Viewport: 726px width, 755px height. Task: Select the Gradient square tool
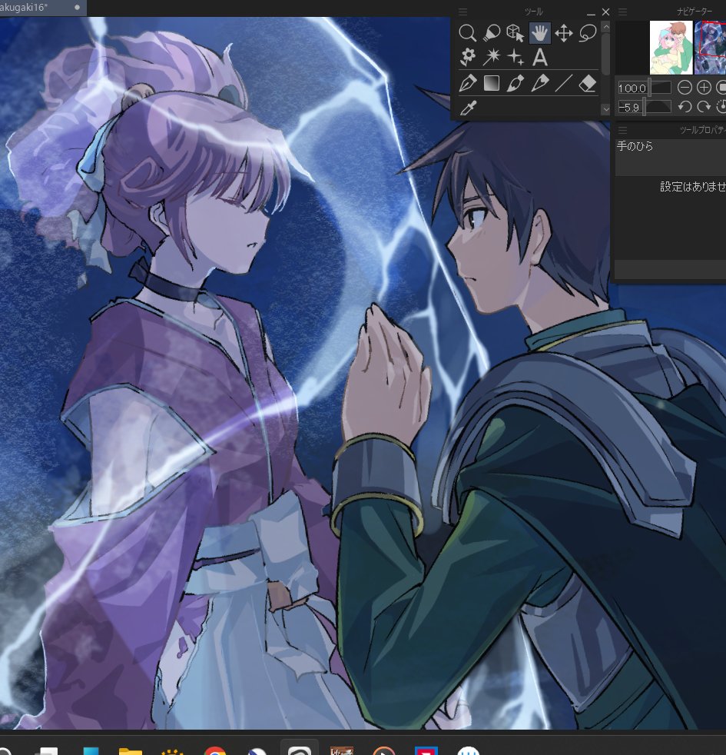(x=491, y=83)
